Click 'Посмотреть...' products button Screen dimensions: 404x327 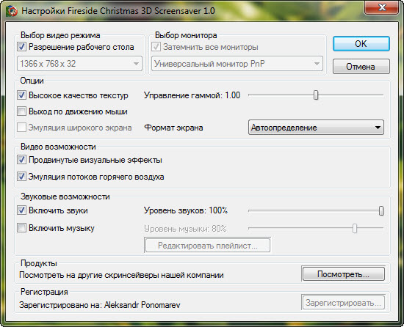344,274
